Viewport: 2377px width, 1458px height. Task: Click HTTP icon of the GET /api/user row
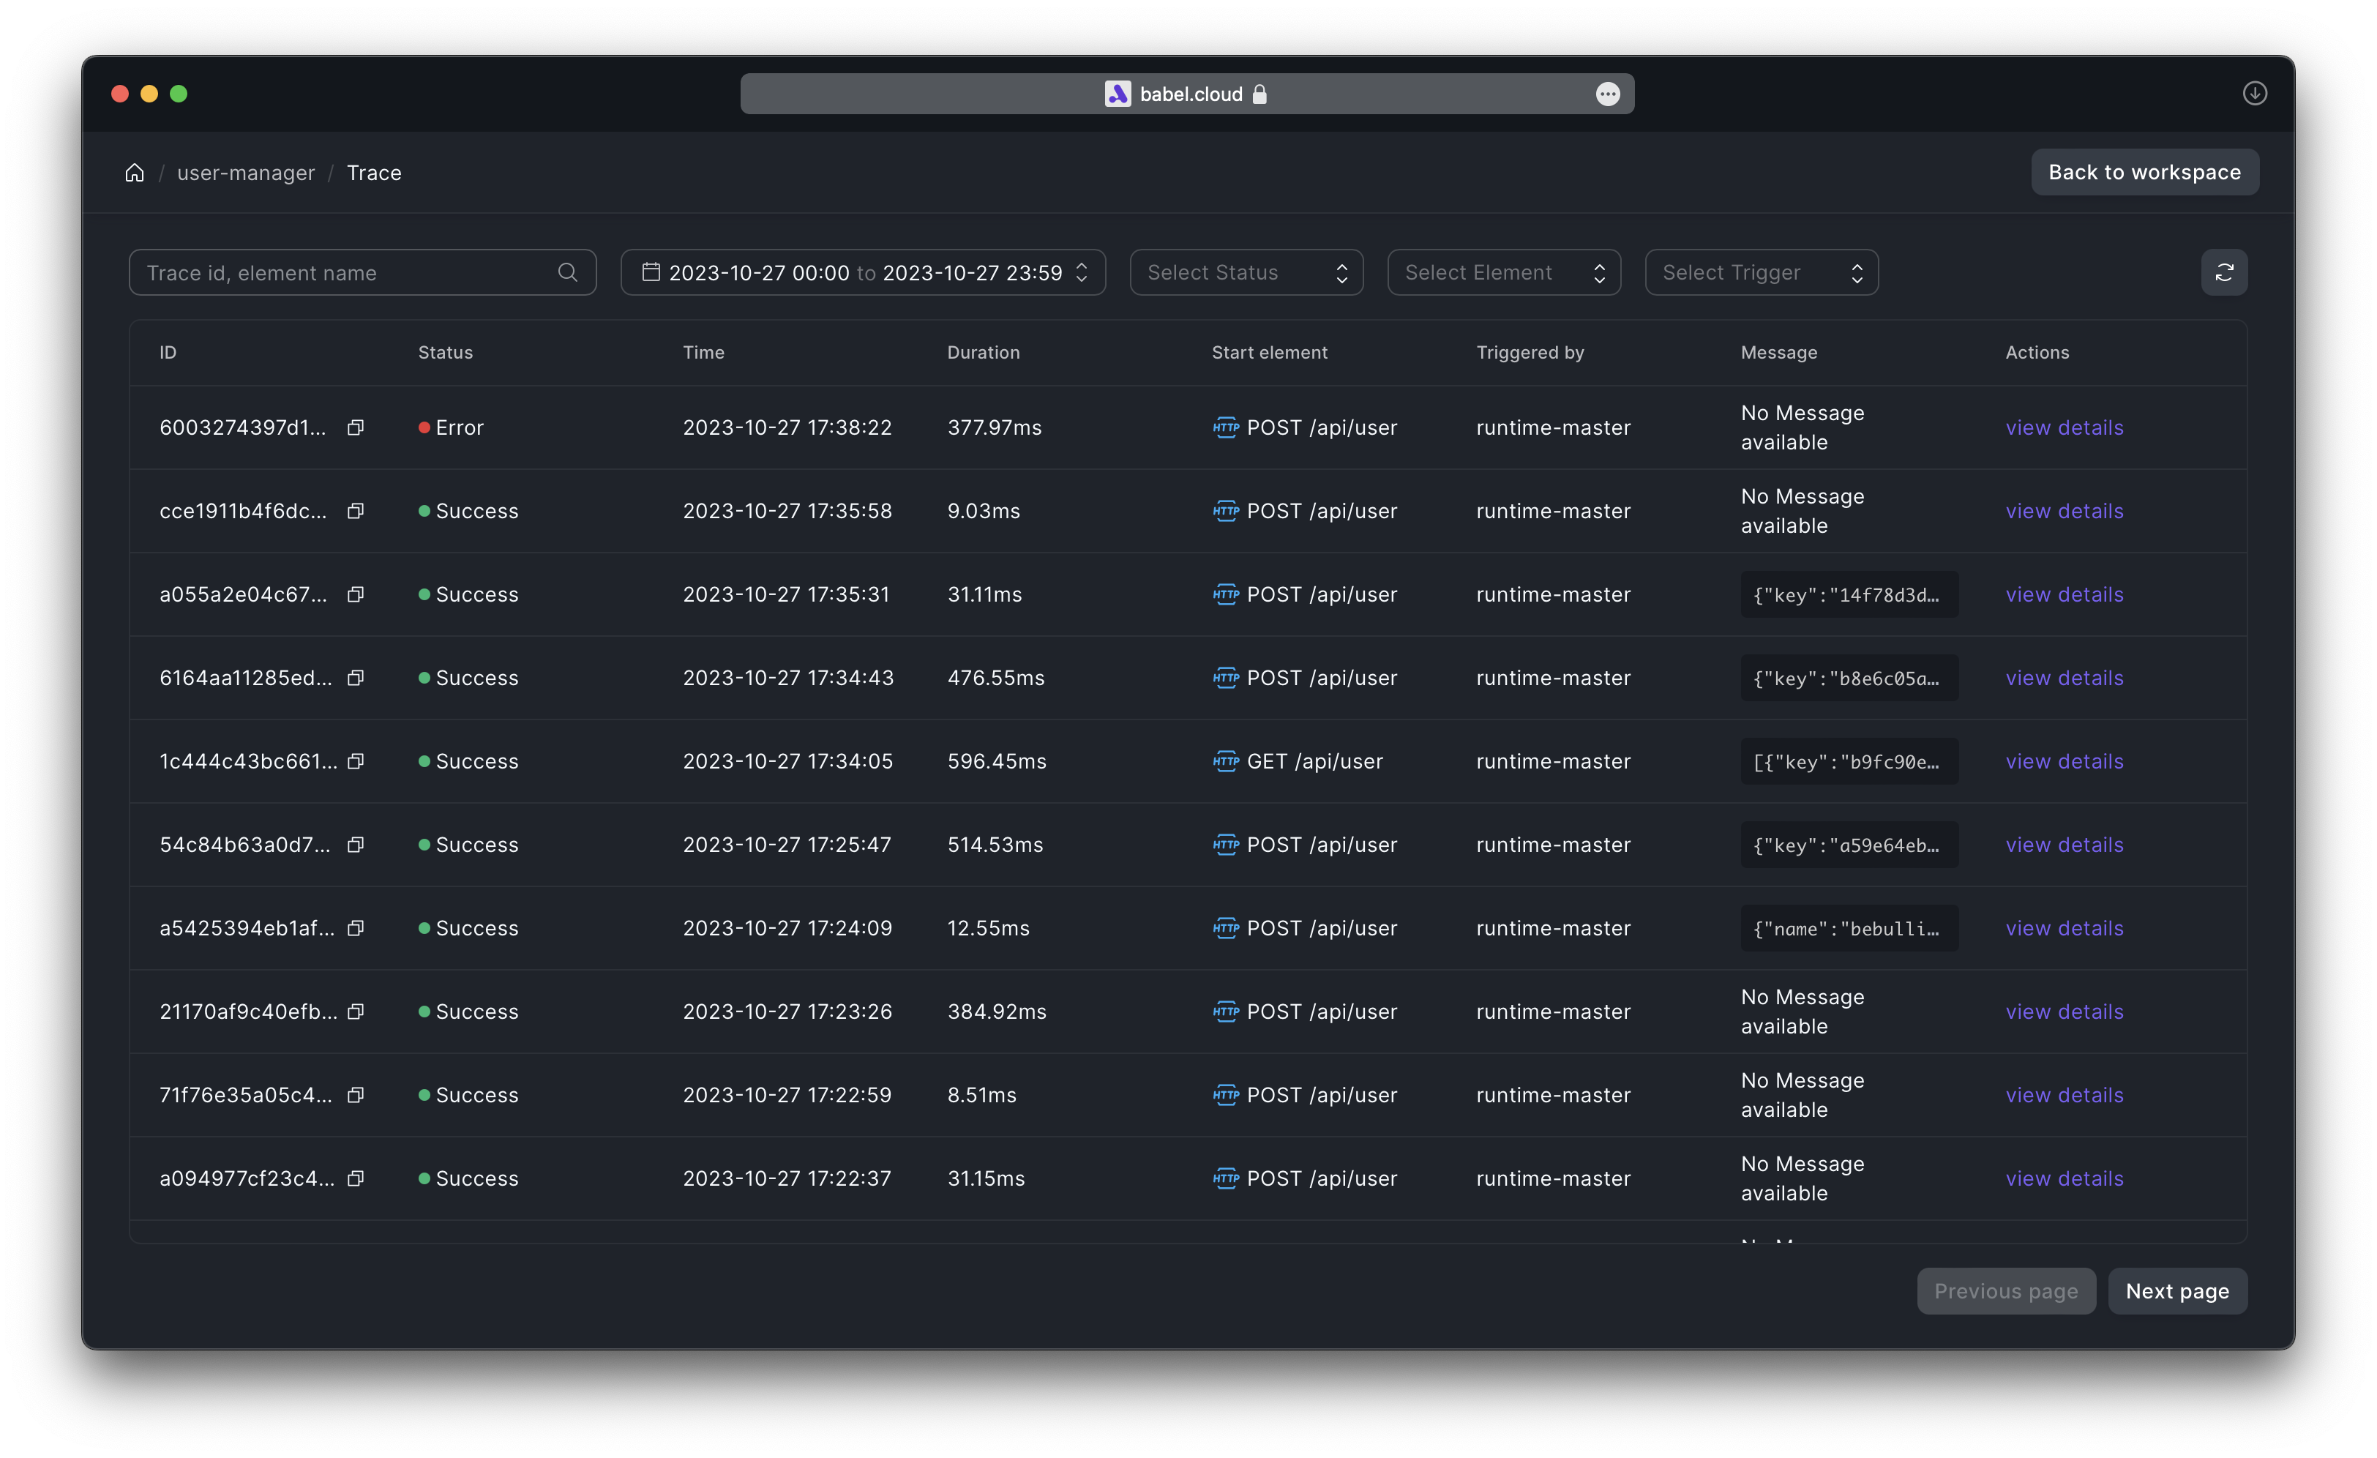1225,761
